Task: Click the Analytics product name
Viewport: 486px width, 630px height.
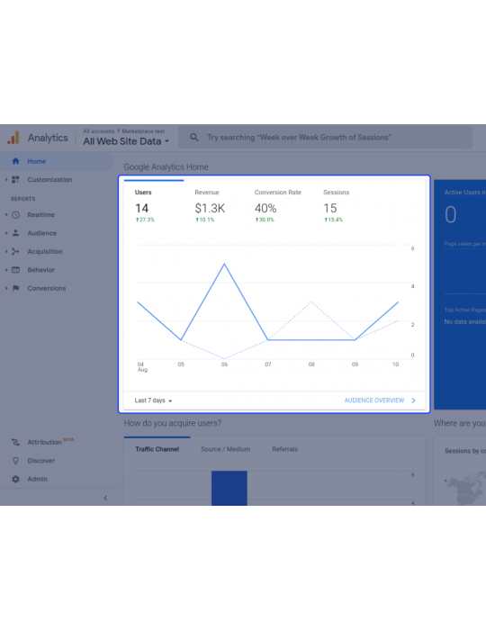Action: tap(48, 138)
